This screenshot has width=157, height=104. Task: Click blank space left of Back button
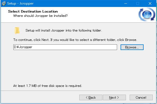pos(40,97)
